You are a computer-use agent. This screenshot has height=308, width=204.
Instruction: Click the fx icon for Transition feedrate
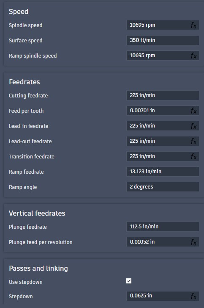click(x=193, y=157)
